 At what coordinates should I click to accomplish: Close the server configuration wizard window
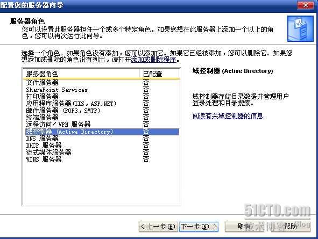tap(305, 5)
